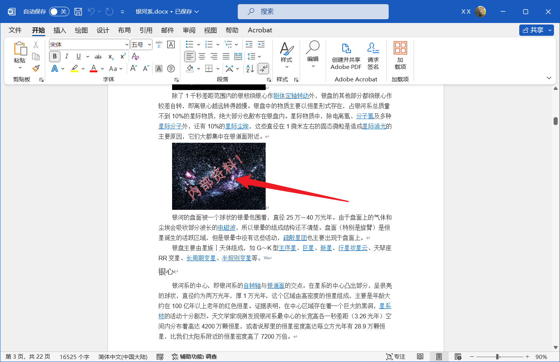This screenshot has width=560, height=362.
Task: Toggle the AutoSave switch
Action: 59,12
